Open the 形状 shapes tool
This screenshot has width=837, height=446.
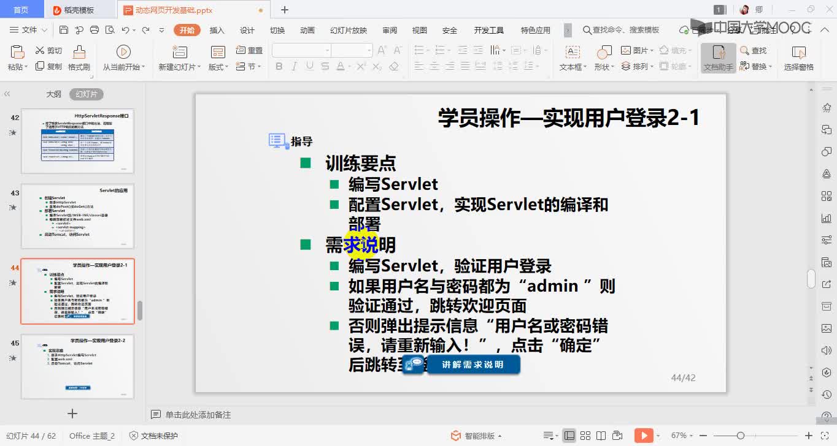pyautogui.click(x=604, y=58)
